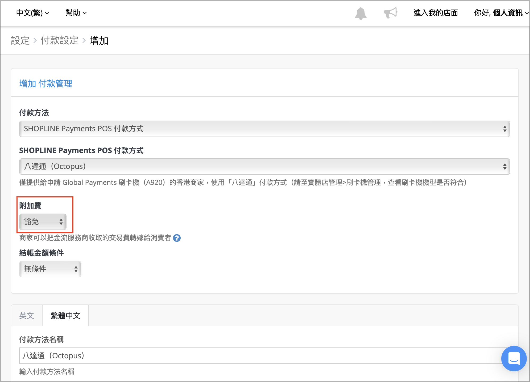Click the 設定 breadcrumb link
This screenshot has width=530, height=382.
click(20, 41)
